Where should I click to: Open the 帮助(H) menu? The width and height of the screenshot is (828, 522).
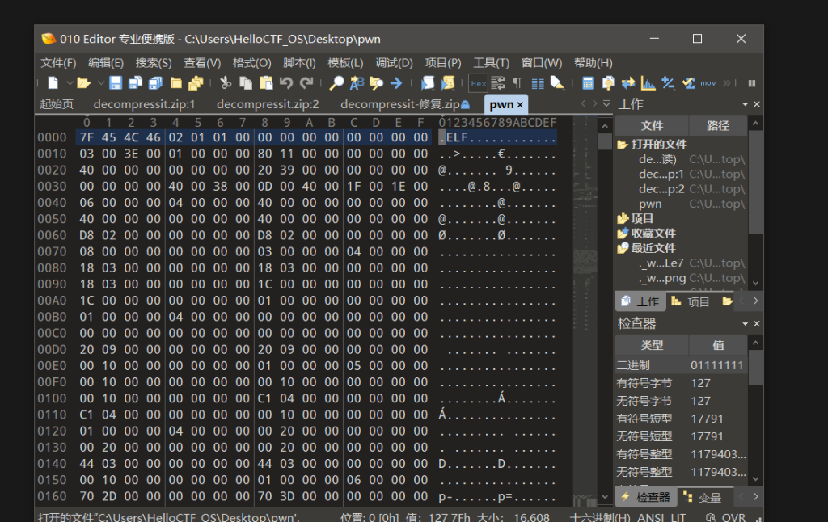click(x=593, y=63)
